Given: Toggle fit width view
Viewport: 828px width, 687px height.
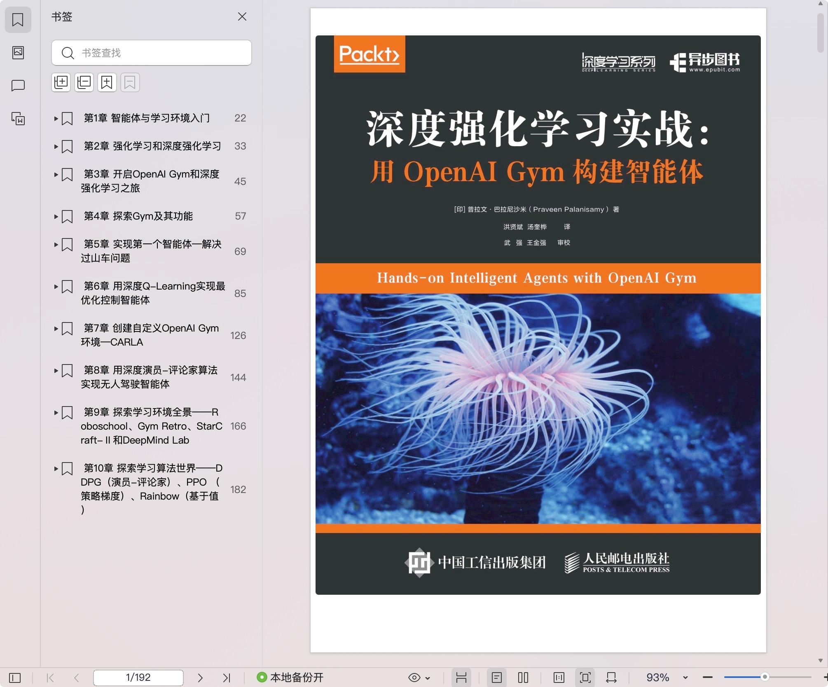Looking at the screenshot, I should coord(611,678).
